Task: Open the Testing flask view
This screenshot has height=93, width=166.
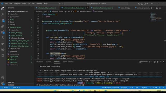Action: tap(3, 38)
